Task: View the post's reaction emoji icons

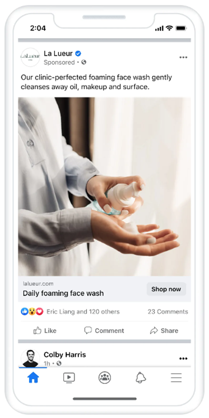Action: coord(32,311)
